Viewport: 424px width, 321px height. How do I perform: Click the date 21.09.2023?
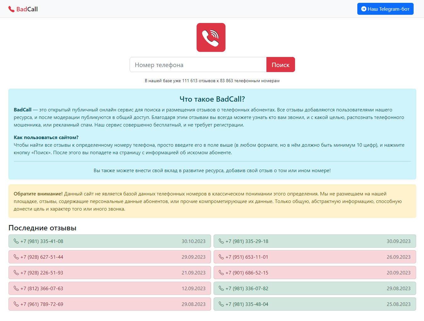[193, 273]
